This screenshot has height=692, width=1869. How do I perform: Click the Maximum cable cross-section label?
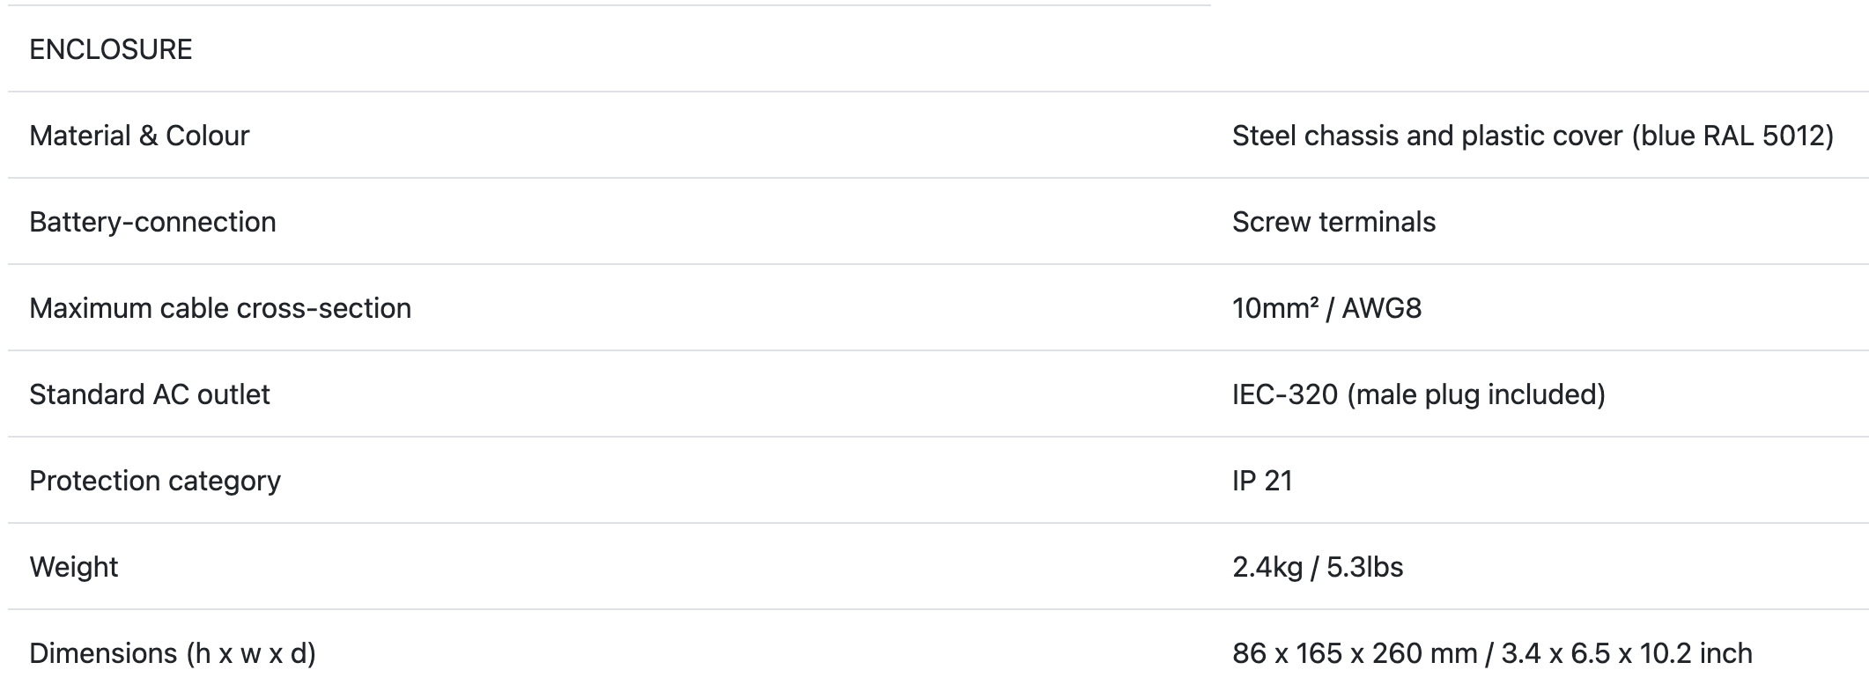click(220, 308)
